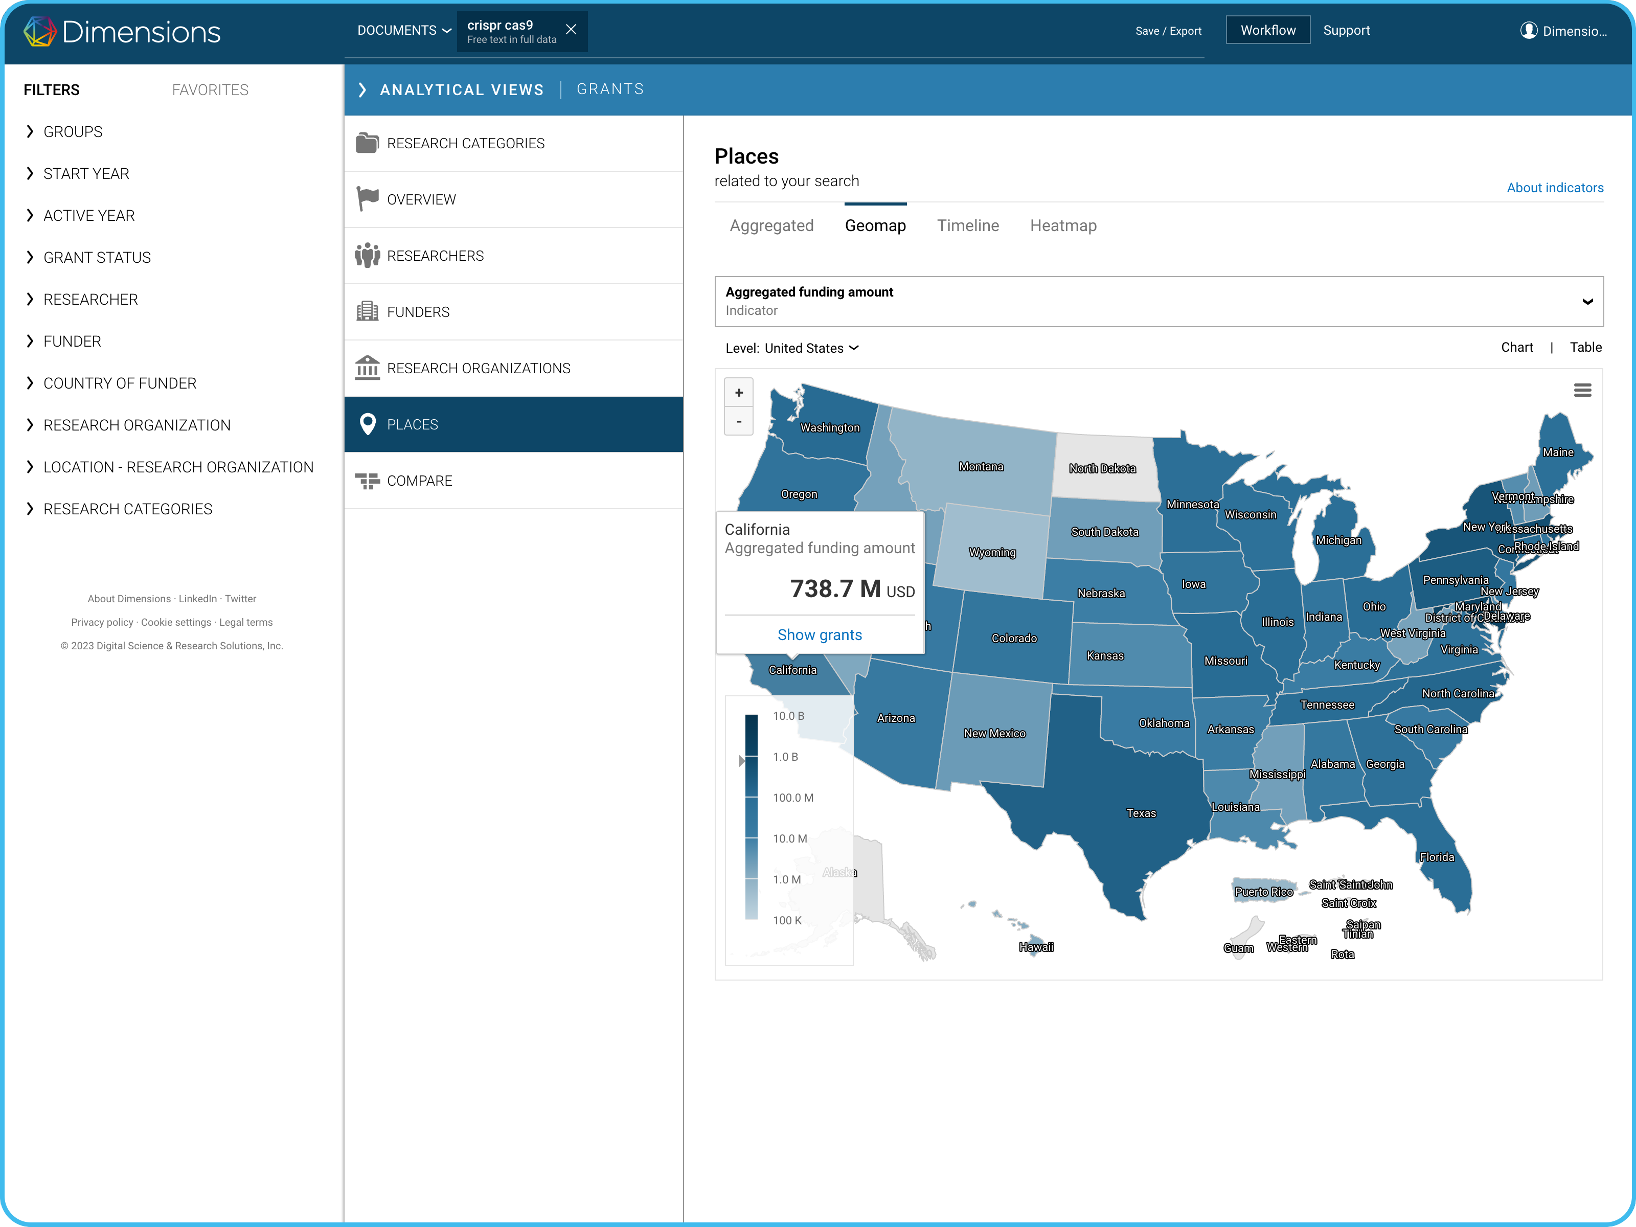Viewport: 1636px width, 1227px height.
Task: Click the Workflow button
Action: 1268,30
